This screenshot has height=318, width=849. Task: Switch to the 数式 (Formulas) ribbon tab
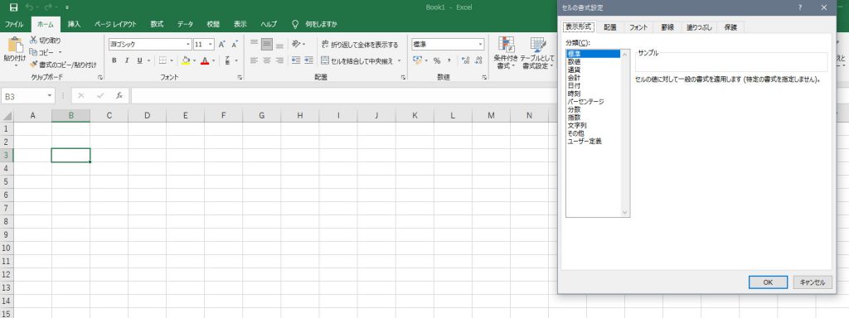coord(157,24)
